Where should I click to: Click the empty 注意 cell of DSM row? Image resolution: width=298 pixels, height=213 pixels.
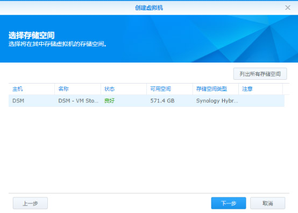[x=261, y=101]
